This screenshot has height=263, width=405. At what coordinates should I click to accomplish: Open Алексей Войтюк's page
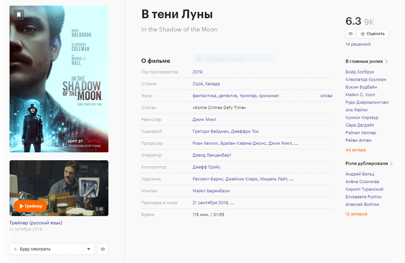[362, 205]
